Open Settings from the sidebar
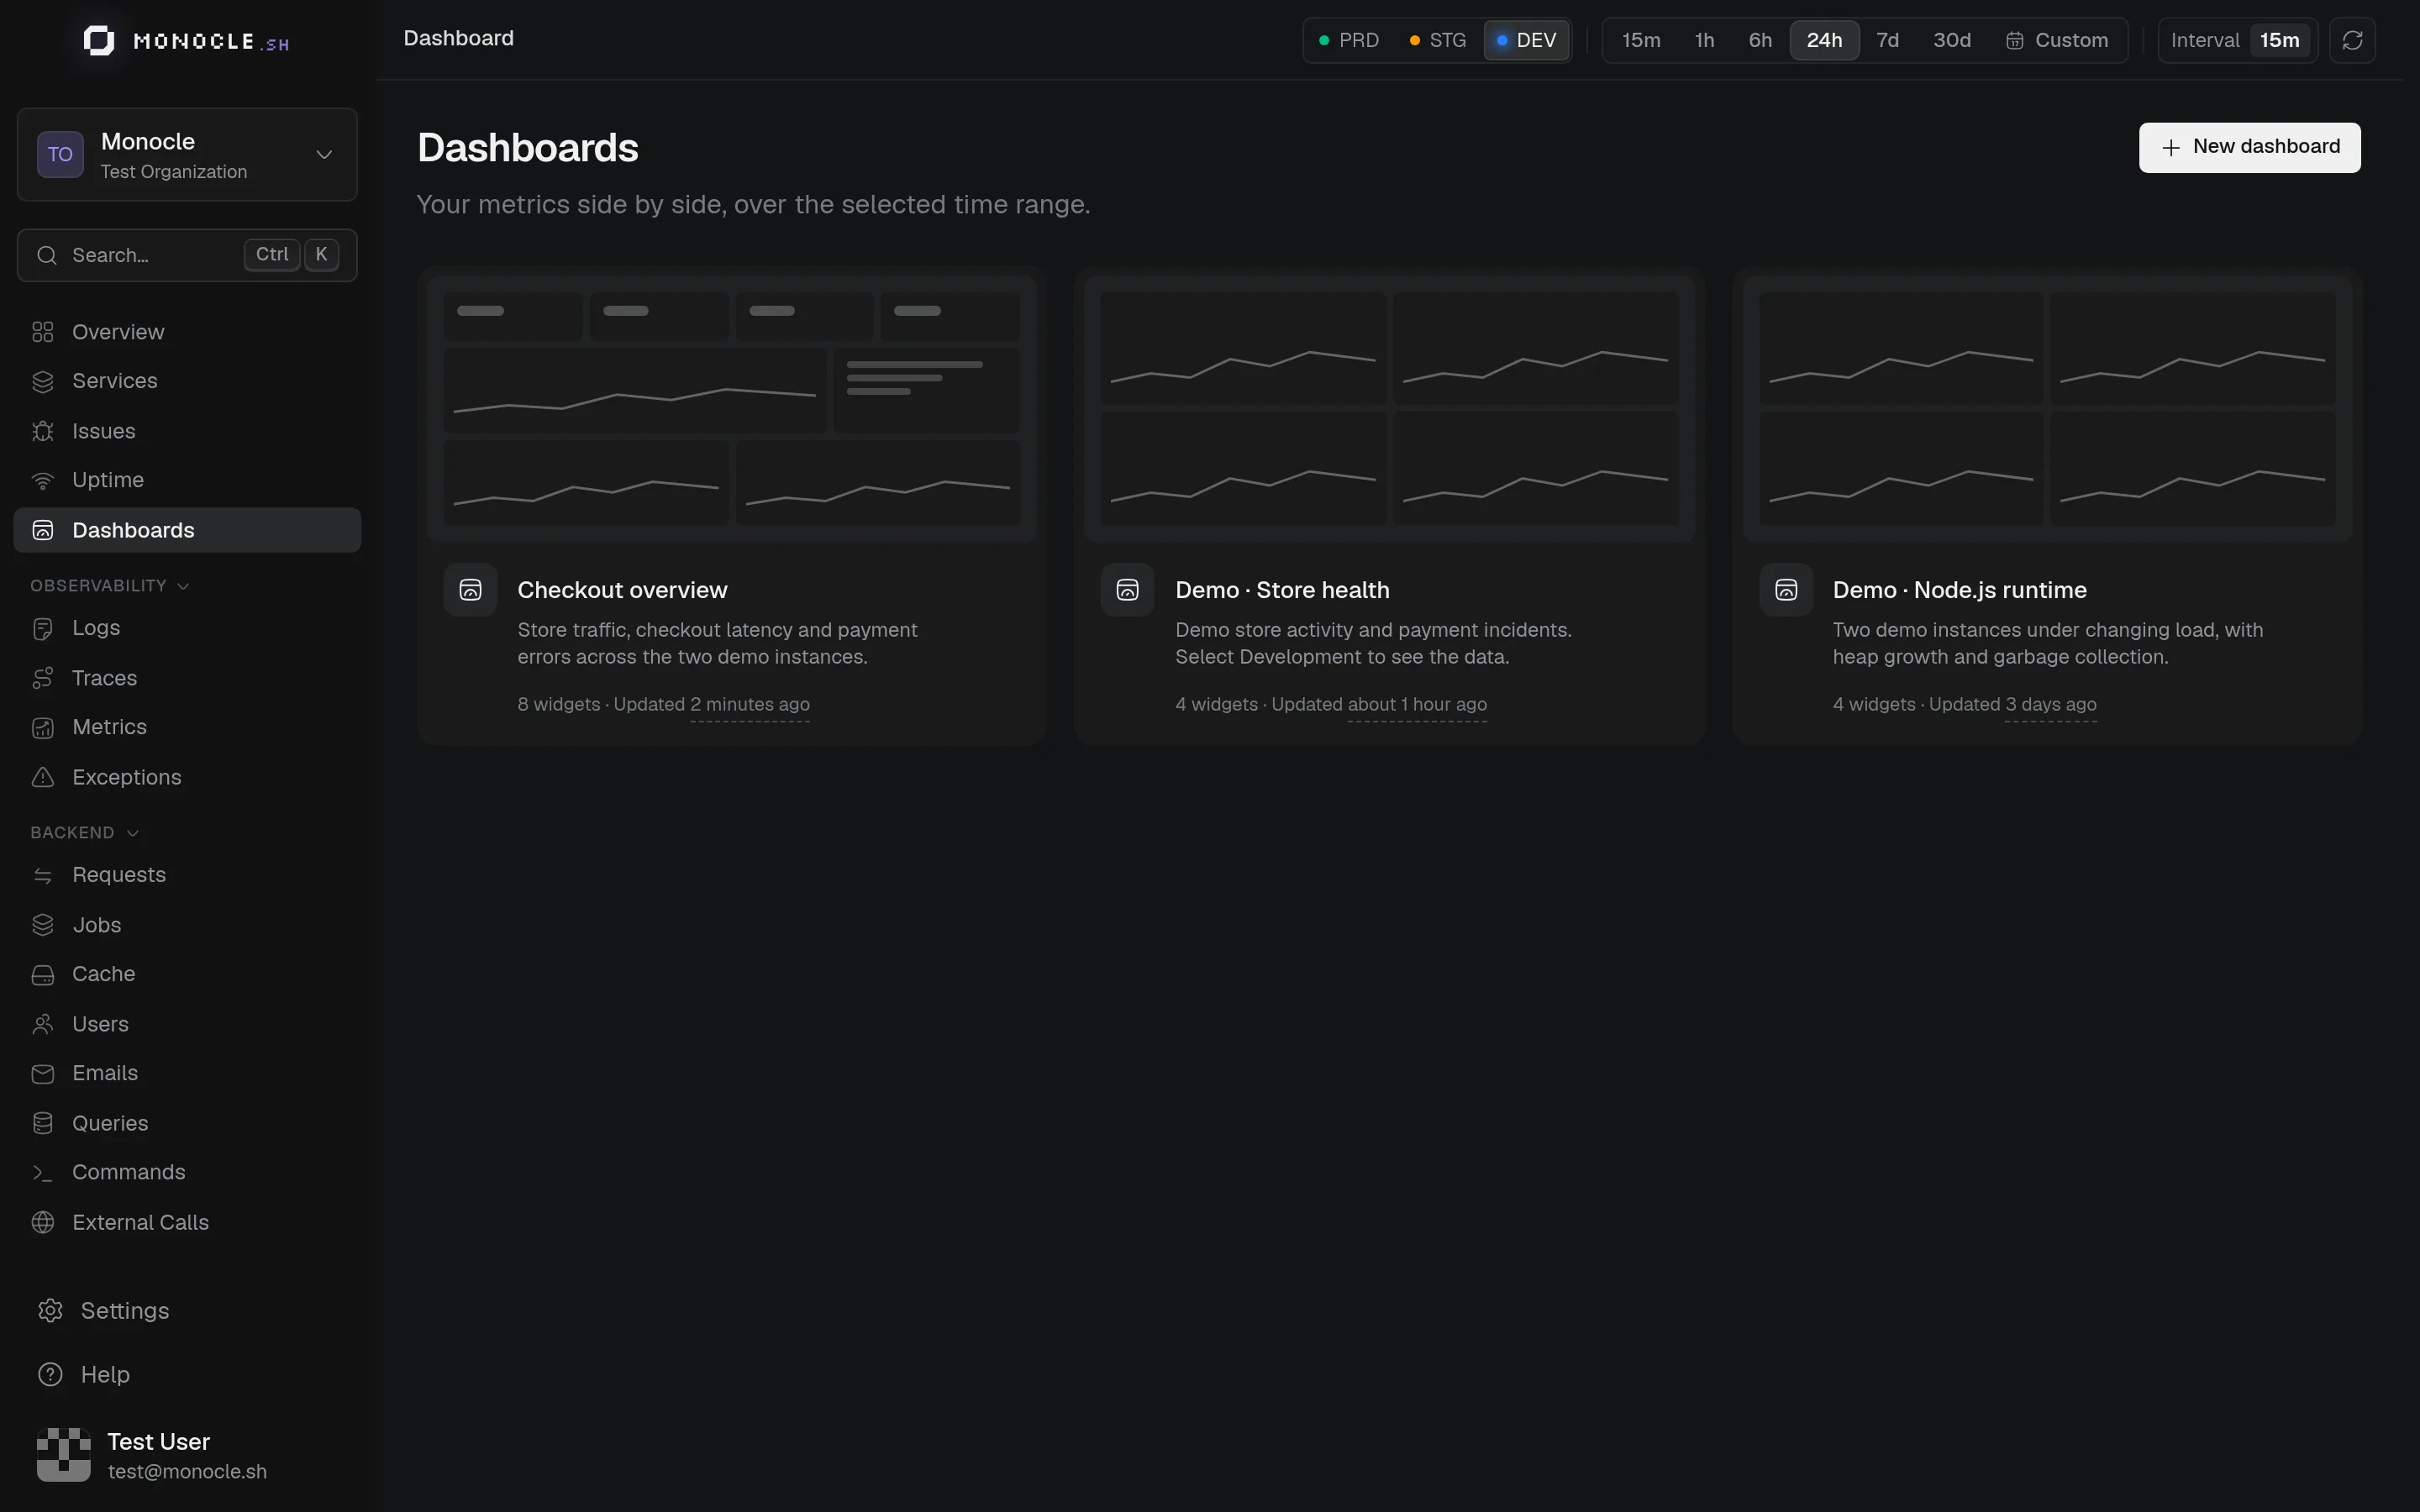The width and height of the screenshot is (2420, 1512). click(x=187, y=1311)
